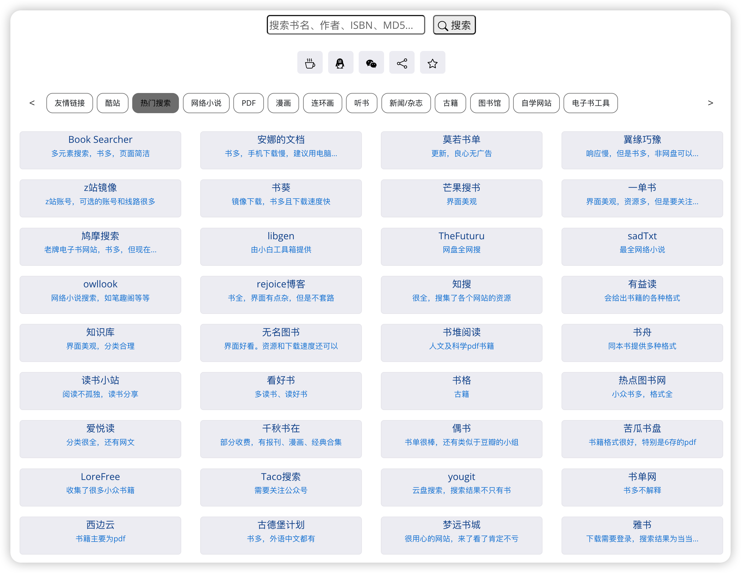The height and width of the screenshot is (573, 741).
Task: Open the yougit card
Action: (462, 487)
